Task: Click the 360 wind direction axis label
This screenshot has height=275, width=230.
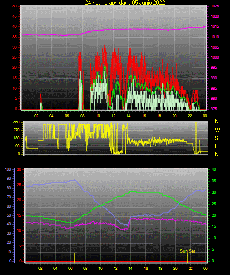Action: click(x=16, y=122)
